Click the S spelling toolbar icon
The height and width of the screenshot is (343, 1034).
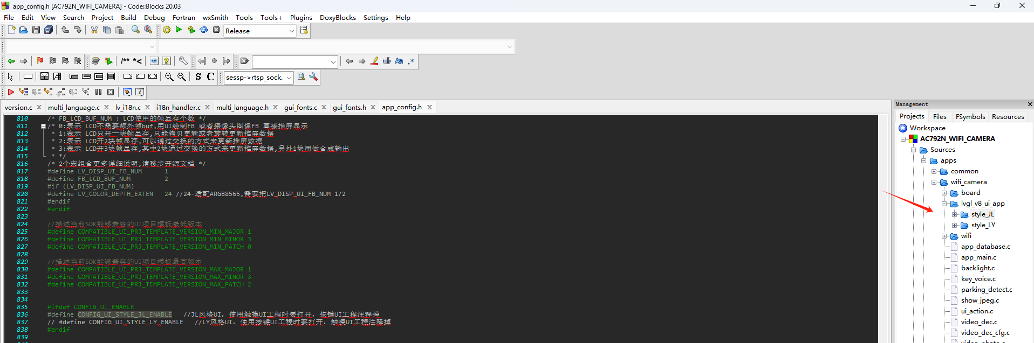[x=198, y=76]
